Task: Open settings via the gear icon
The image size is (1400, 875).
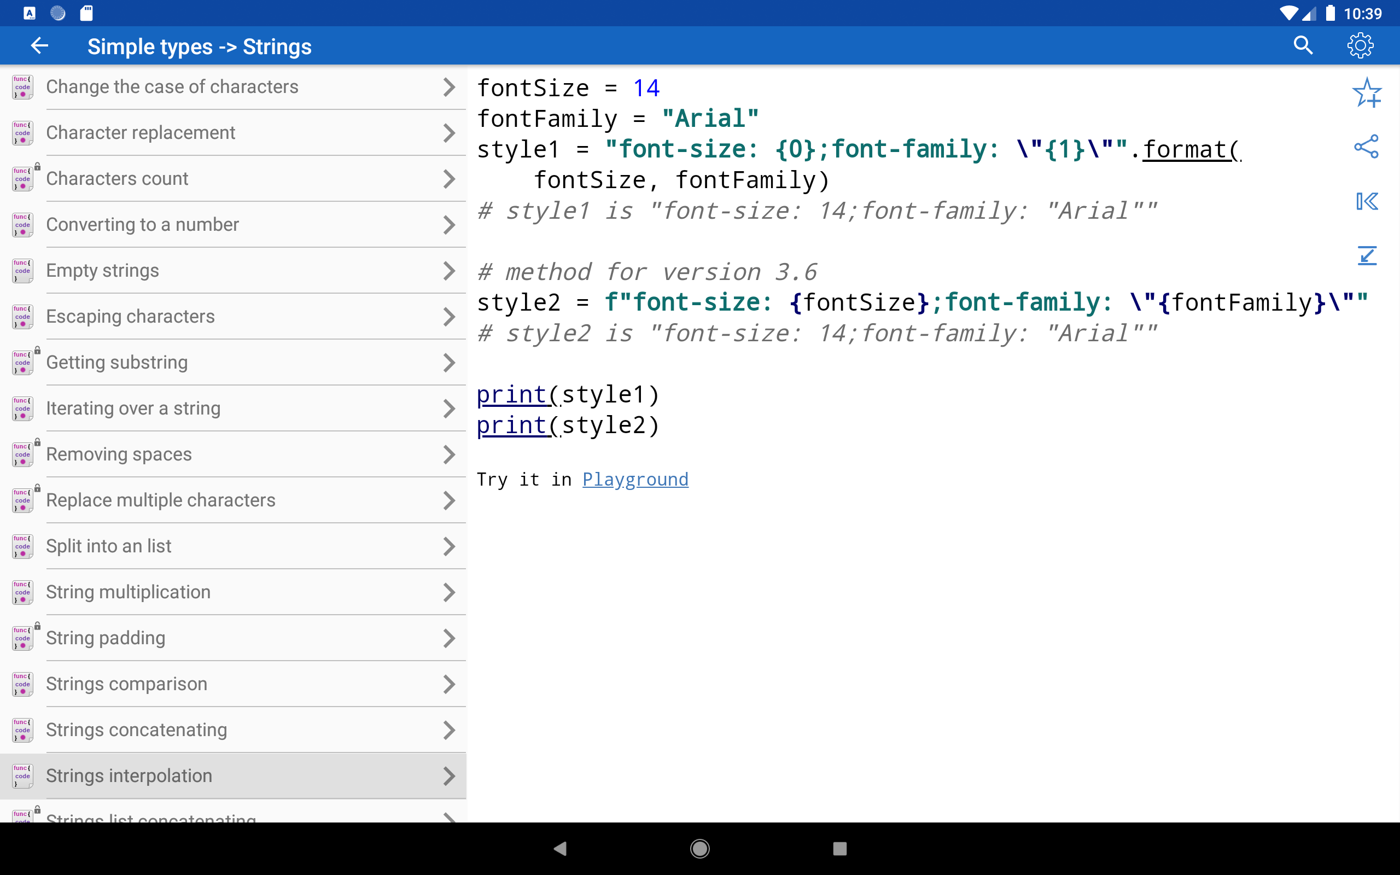Action: (1360, 46)
